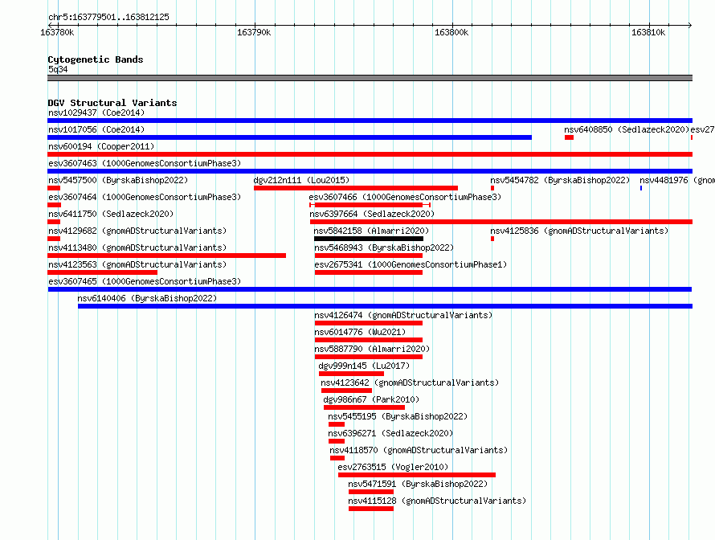Click nsv6014776 (Wu2021) variant label
Viewport: 715px width, 540px height.
[360, 332]
